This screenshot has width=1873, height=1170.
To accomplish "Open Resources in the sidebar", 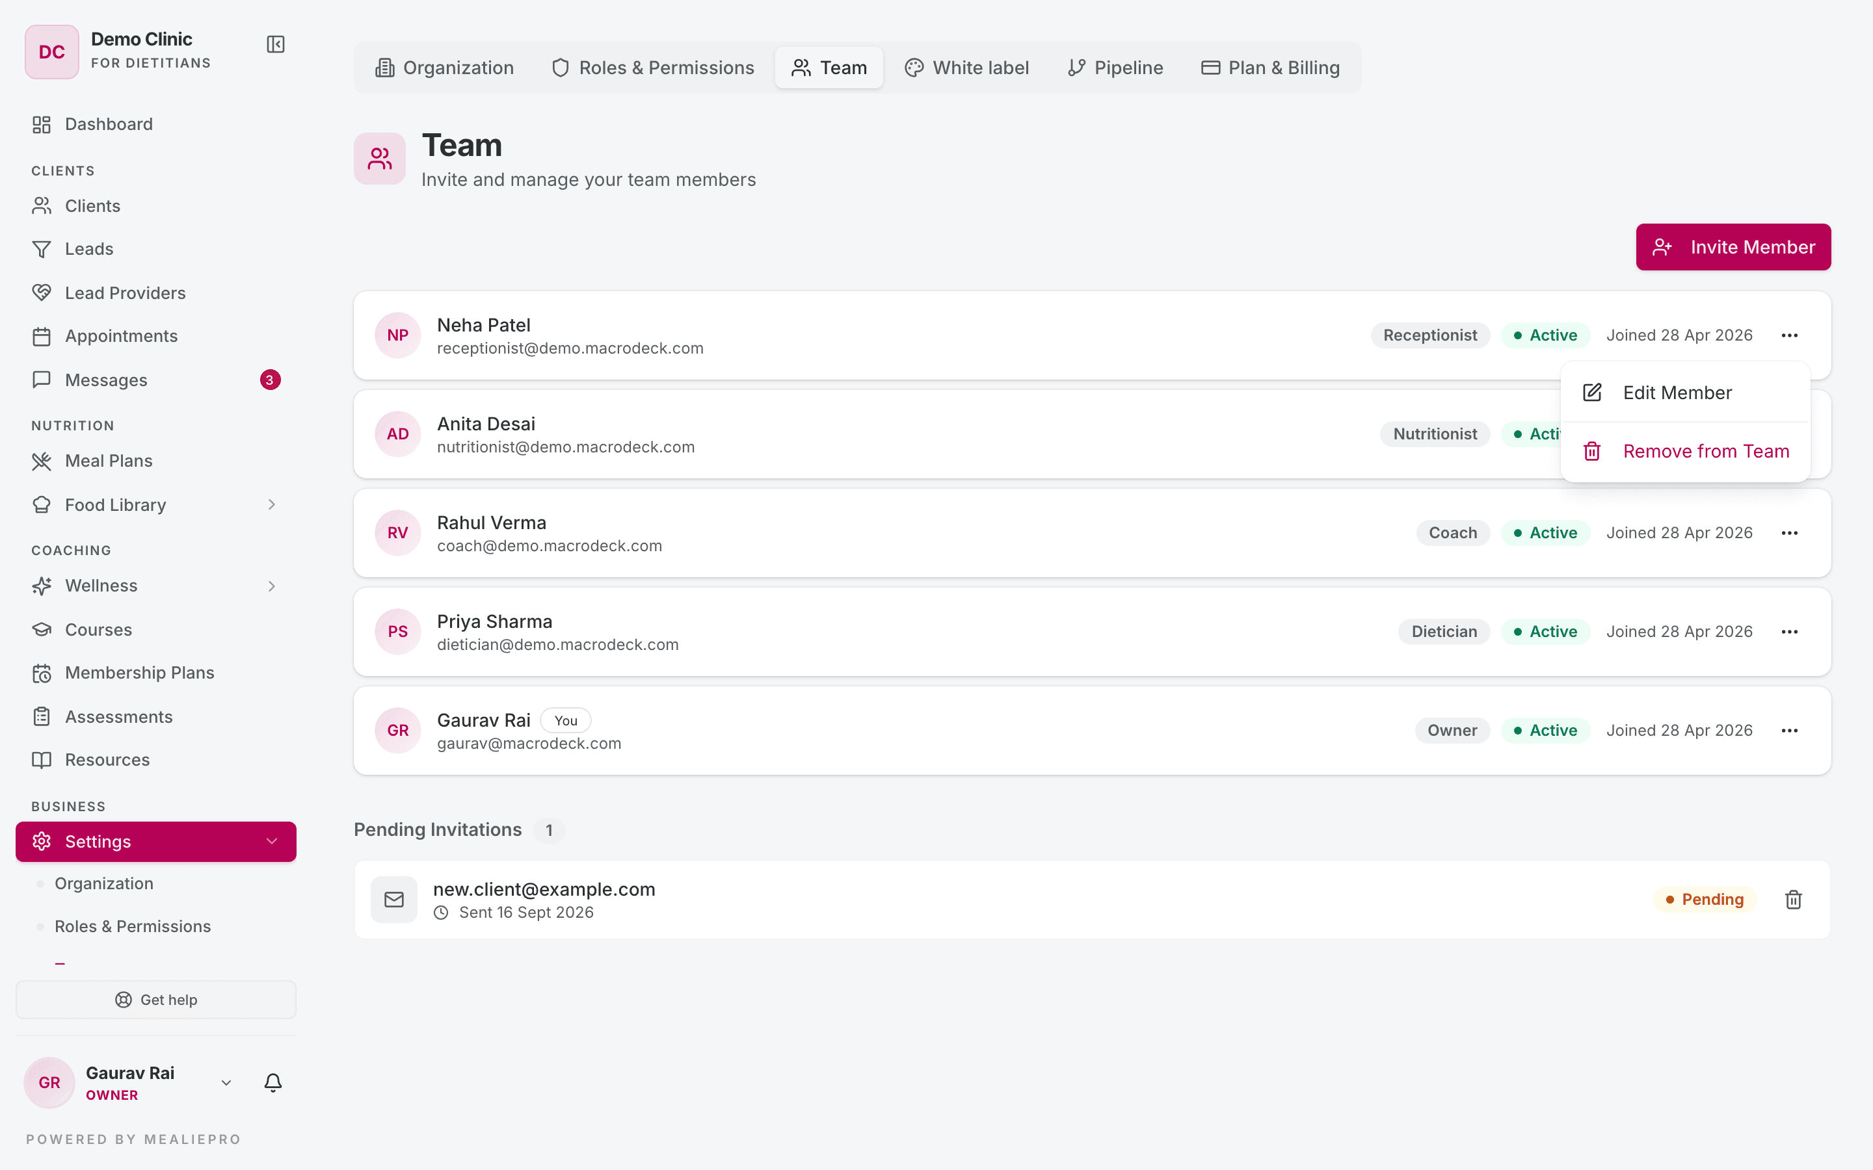I will pos(155,760).
